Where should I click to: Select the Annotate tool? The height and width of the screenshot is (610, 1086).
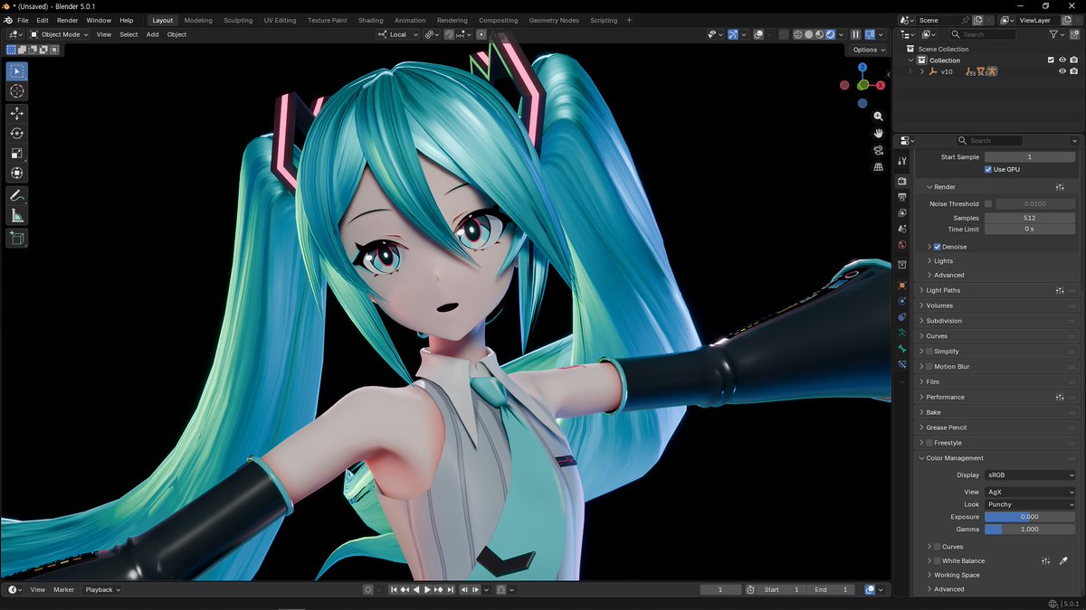pos(17,195)
